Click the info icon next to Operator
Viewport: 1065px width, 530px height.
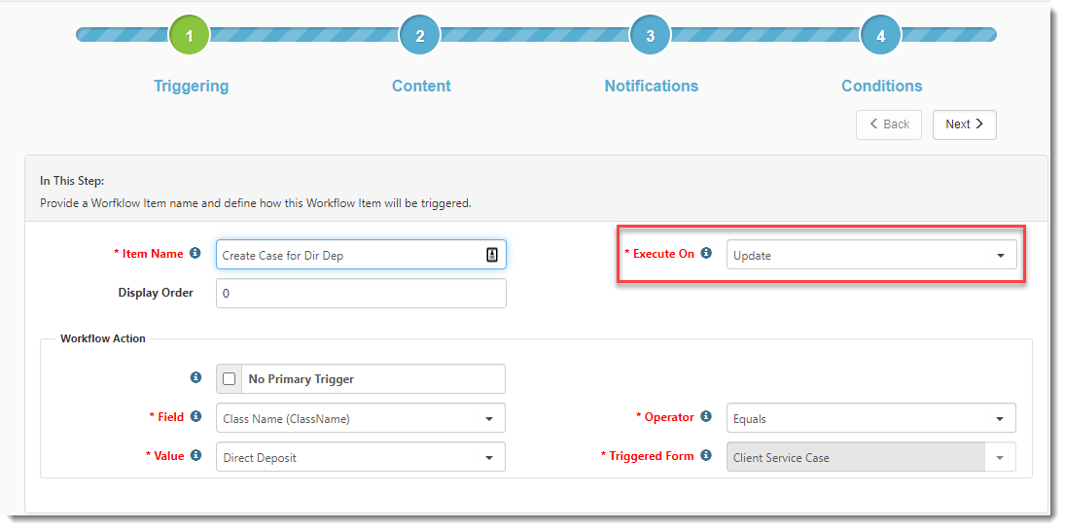706,416
